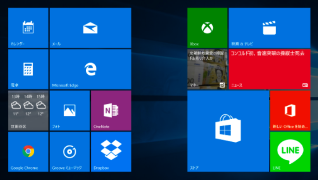
Task: Open the ニュース news tile
Action: pos(270,69)
